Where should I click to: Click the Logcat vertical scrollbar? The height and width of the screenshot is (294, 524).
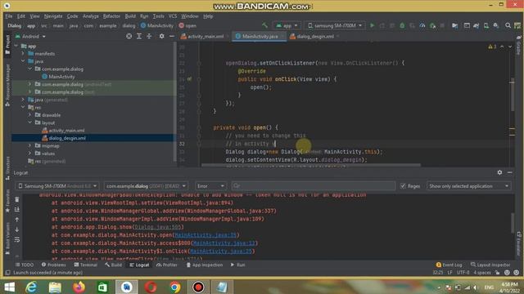click(x=512, y=223)
